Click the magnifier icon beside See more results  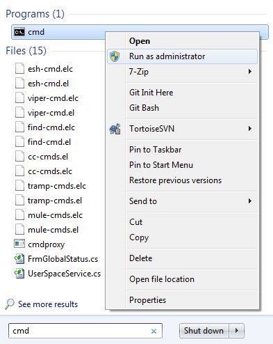coord(10,304)
